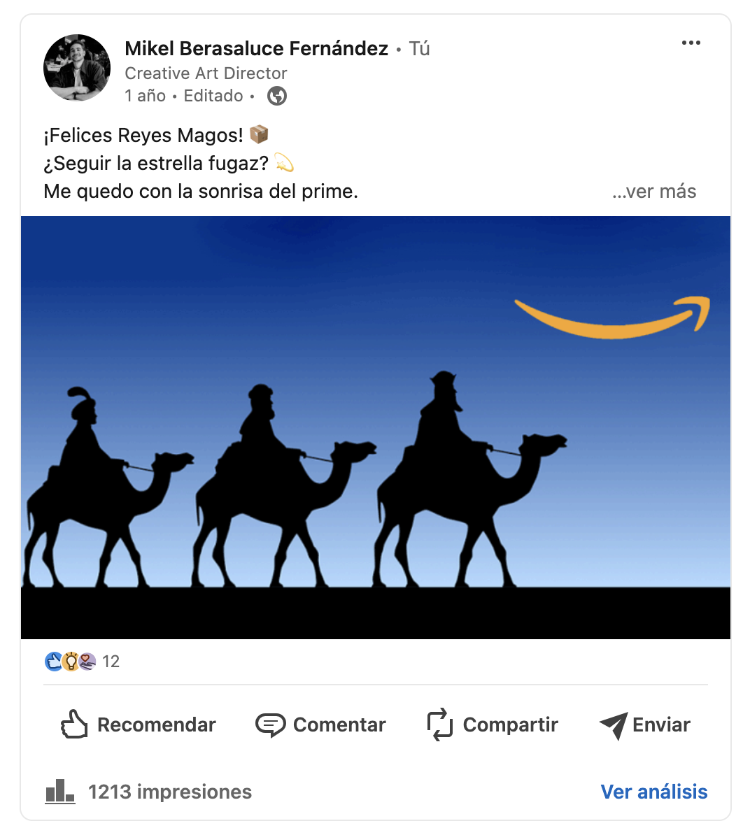Click the Recomendar label
The image size is (750, 835).
[x=157, y=725]
